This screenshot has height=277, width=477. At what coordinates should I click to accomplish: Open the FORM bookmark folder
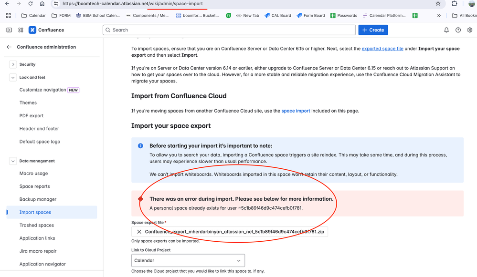pos(61,15)
